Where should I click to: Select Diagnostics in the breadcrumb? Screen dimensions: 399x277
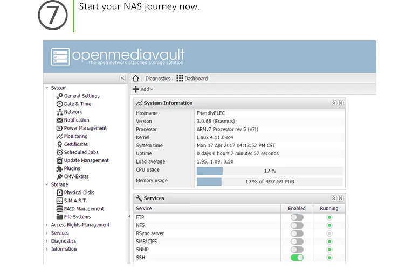pos(158,79)
